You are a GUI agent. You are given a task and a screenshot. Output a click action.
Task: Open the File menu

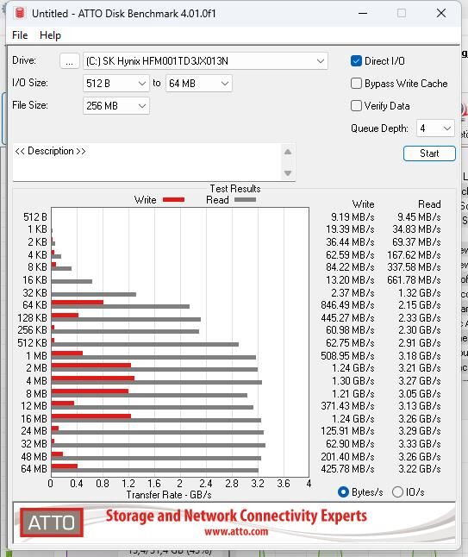tap(20, 35)
